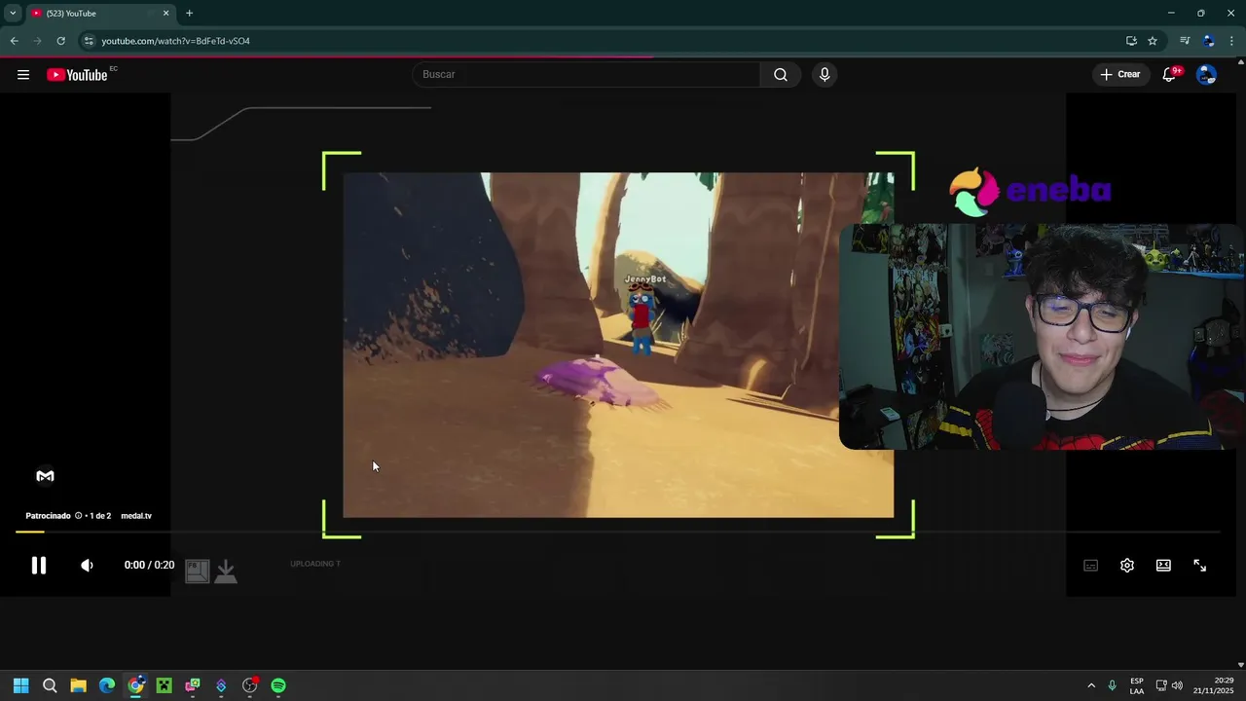The image size is (1246, 701).
Task: Enter fullscreen mode
Action: pos(1200,566)
